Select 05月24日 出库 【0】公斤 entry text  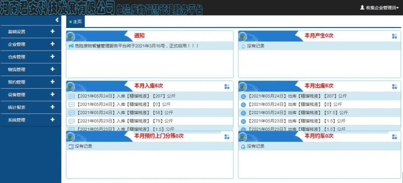(x=295, y=104)
